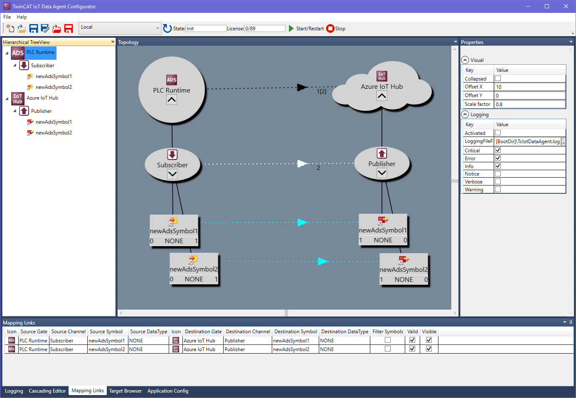Select newAdsSymbol1 under Publisher in tree

54,122
